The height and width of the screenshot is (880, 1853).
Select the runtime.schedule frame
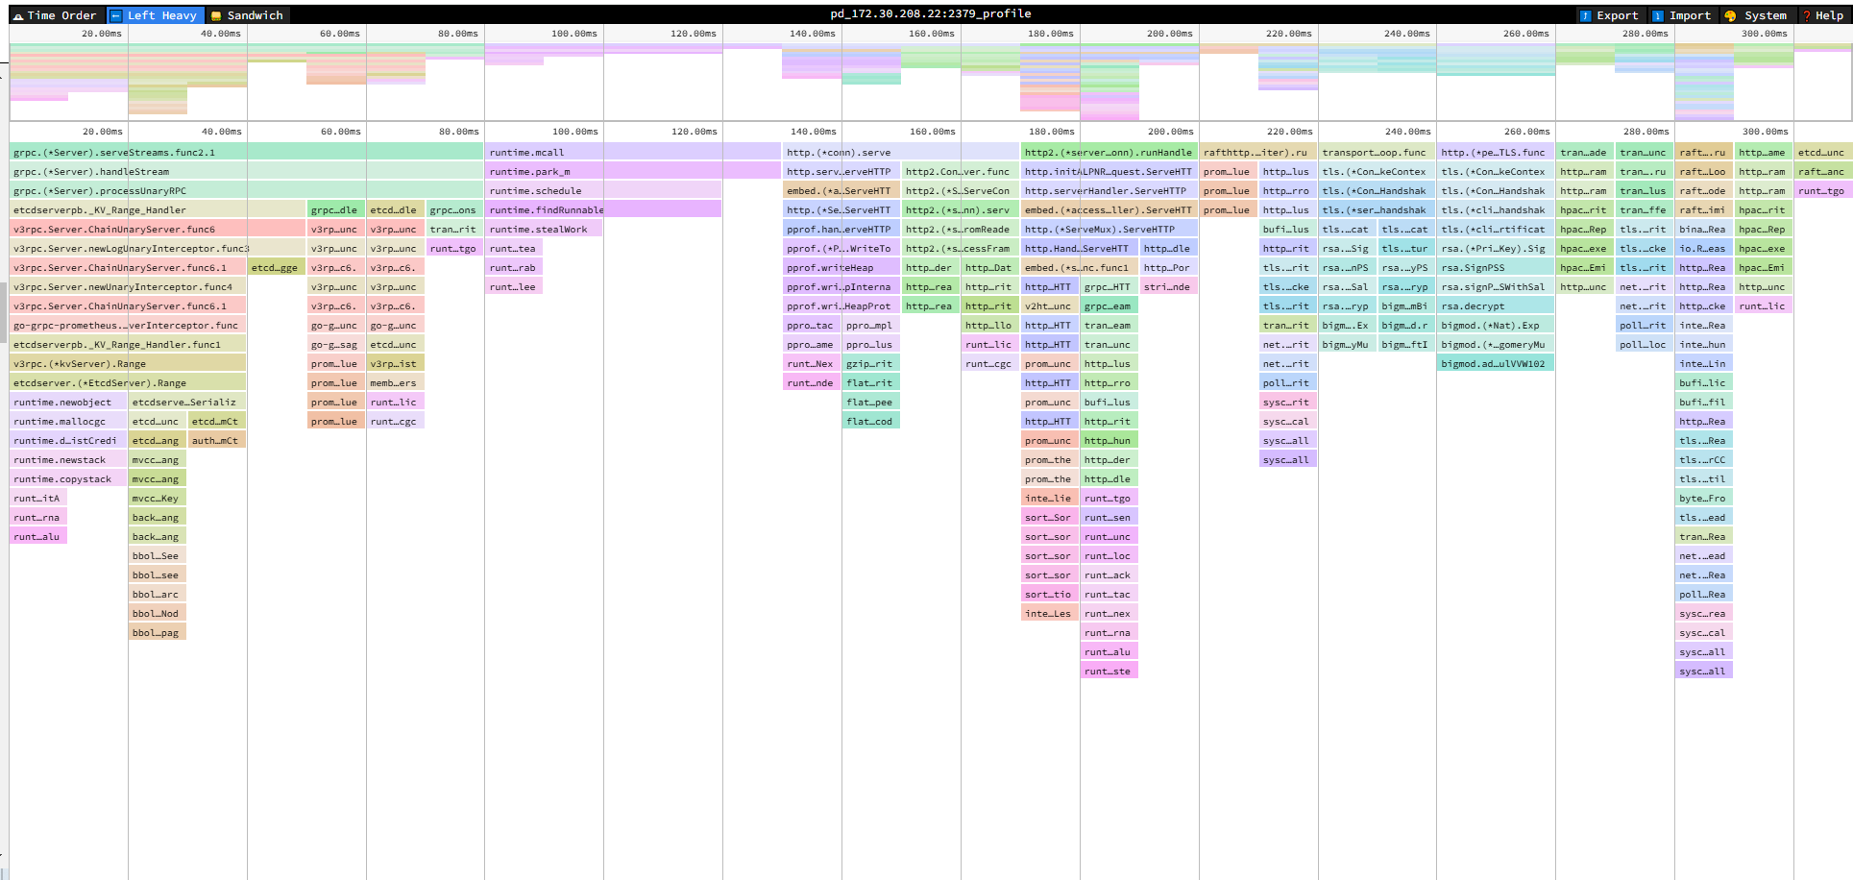(x=603, y=190)
